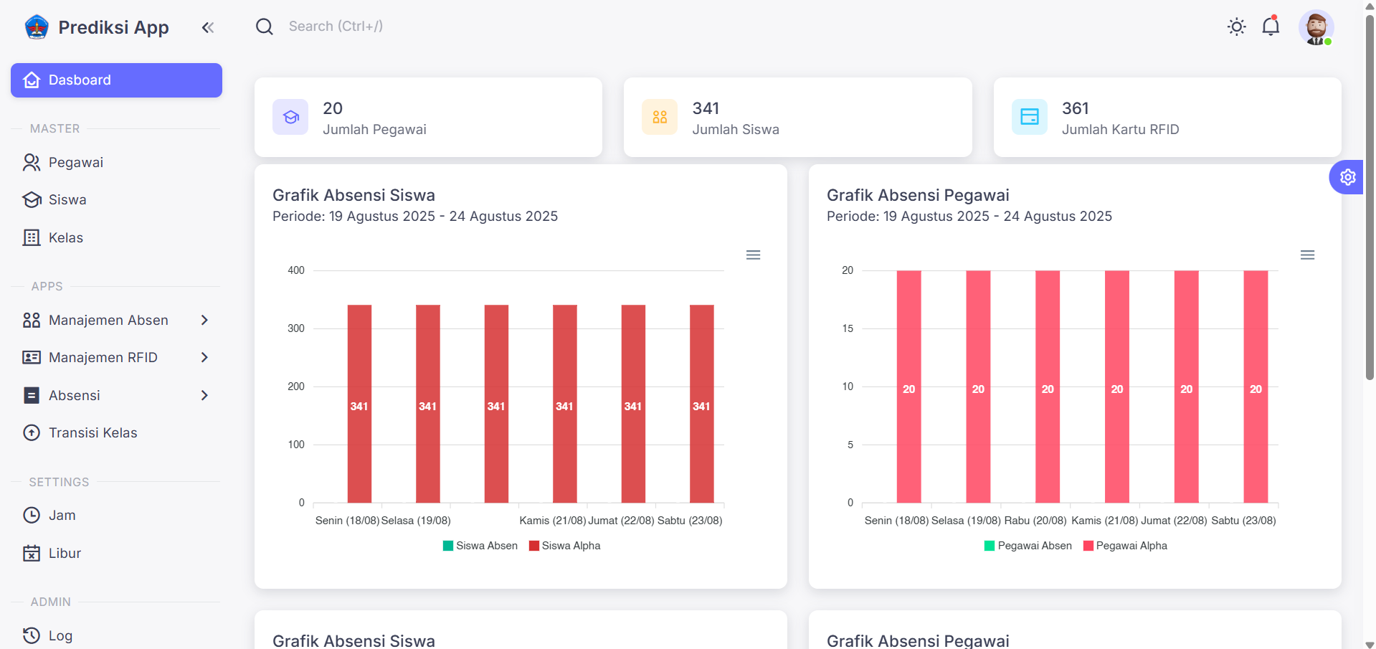The height and width of the screenshot is (649, 1376).
Task: Go to the Dasboard menu item
Action: 116,80
